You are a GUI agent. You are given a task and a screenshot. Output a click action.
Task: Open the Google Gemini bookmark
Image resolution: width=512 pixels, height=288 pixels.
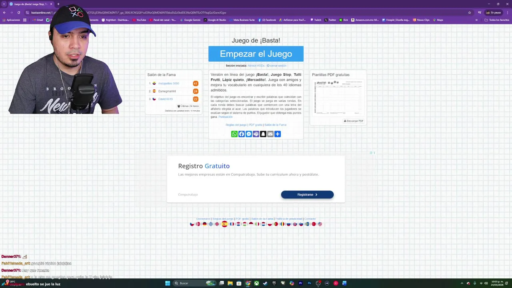190,20
